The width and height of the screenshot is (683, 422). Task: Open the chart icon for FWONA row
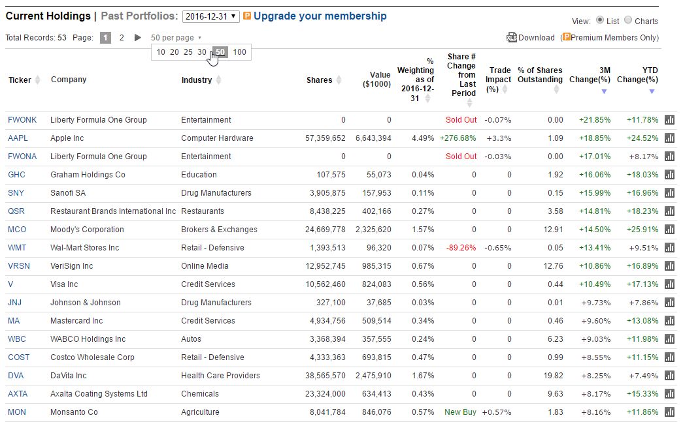point(669,157)
